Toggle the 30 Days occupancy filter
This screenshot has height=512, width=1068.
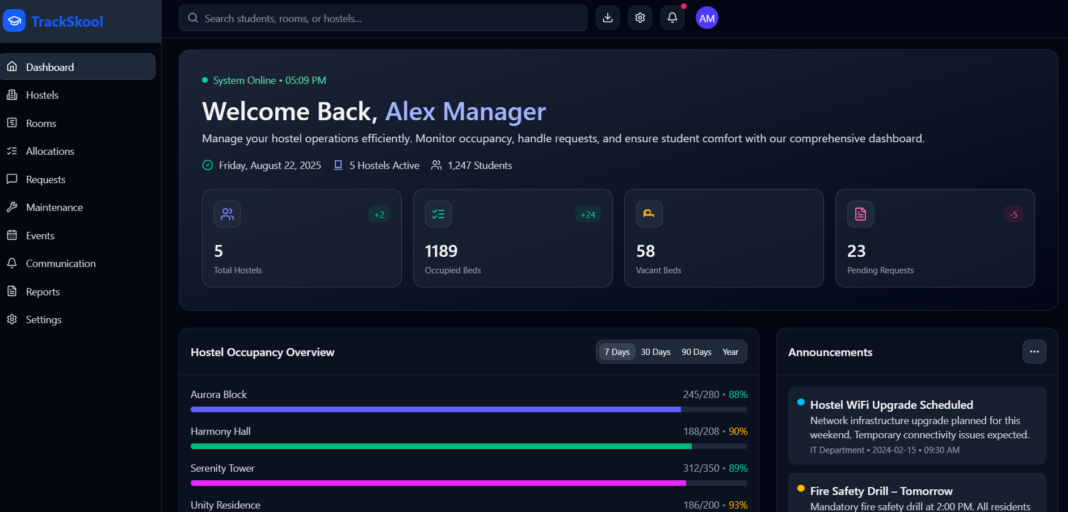655,352
